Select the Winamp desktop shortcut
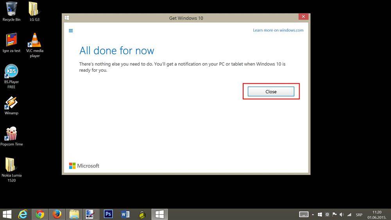The width and height of the screenshot is (391, 220). pos(11,105)
